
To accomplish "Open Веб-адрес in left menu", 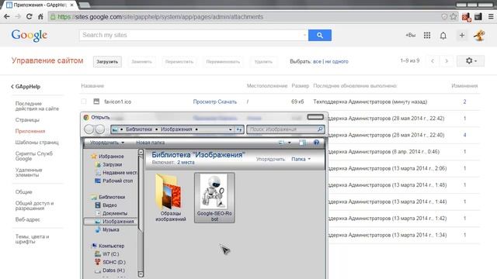I will click(x=28, y=219).
